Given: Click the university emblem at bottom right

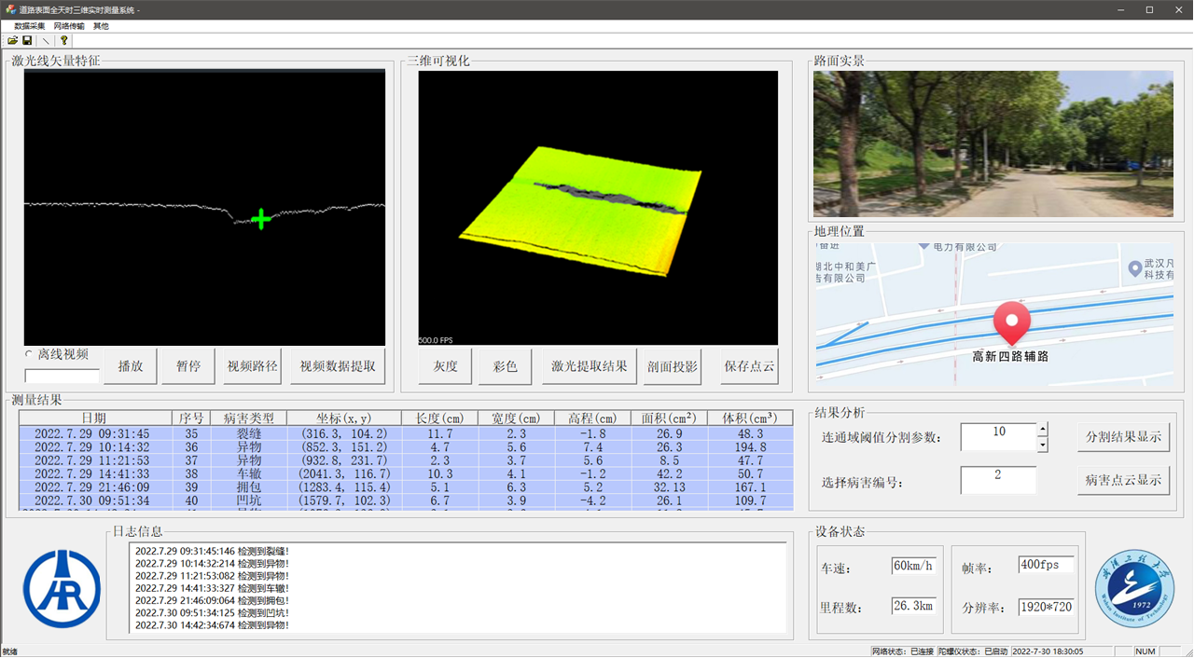Looking at the screenshot, I should [x=1133, y=588].
